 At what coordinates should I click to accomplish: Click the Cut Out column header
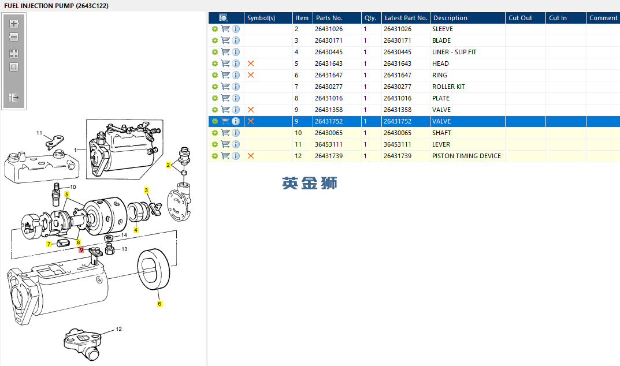pyautogui.click(x=525, y=18)
